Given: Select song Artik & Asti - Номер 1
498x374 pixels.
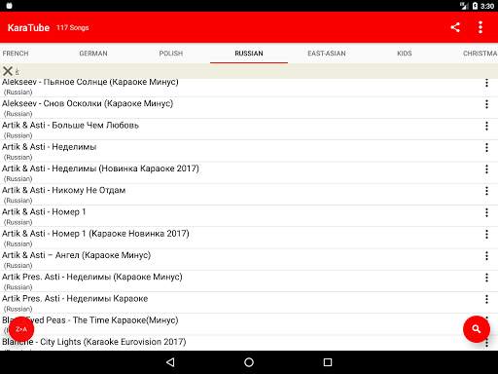Looking at the screenshot, I should coord(249,216).
